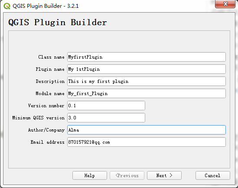Open Help for the Plugin Builder
Image resolution: width=238 pixels, height=188 pixels.
pyautogui.click(x=90, y=175)
